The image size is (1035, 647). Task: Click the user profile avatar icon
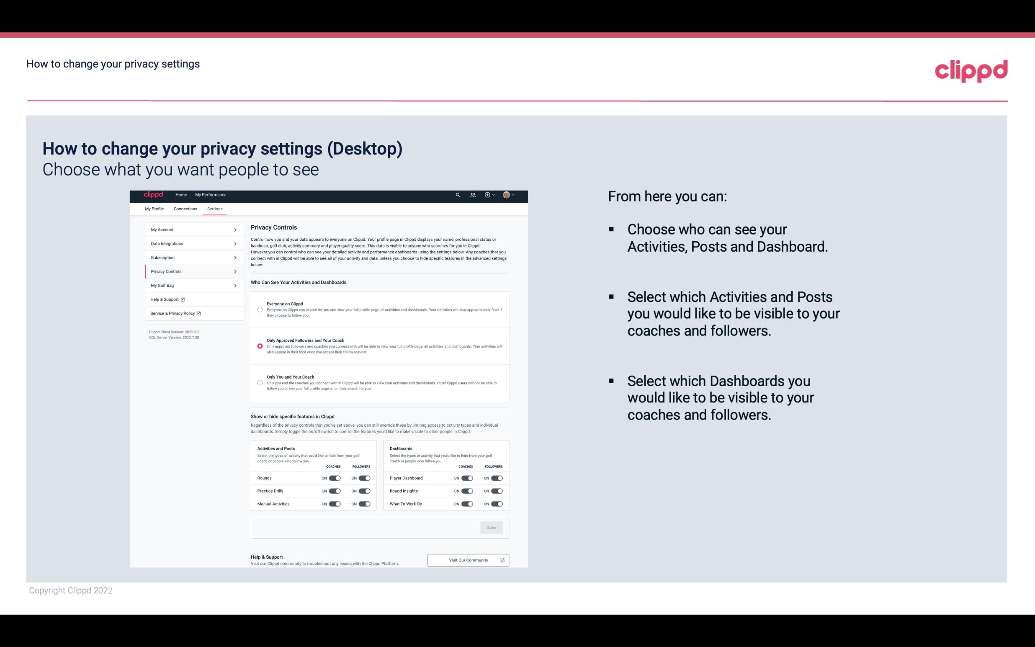pos(508,195)
